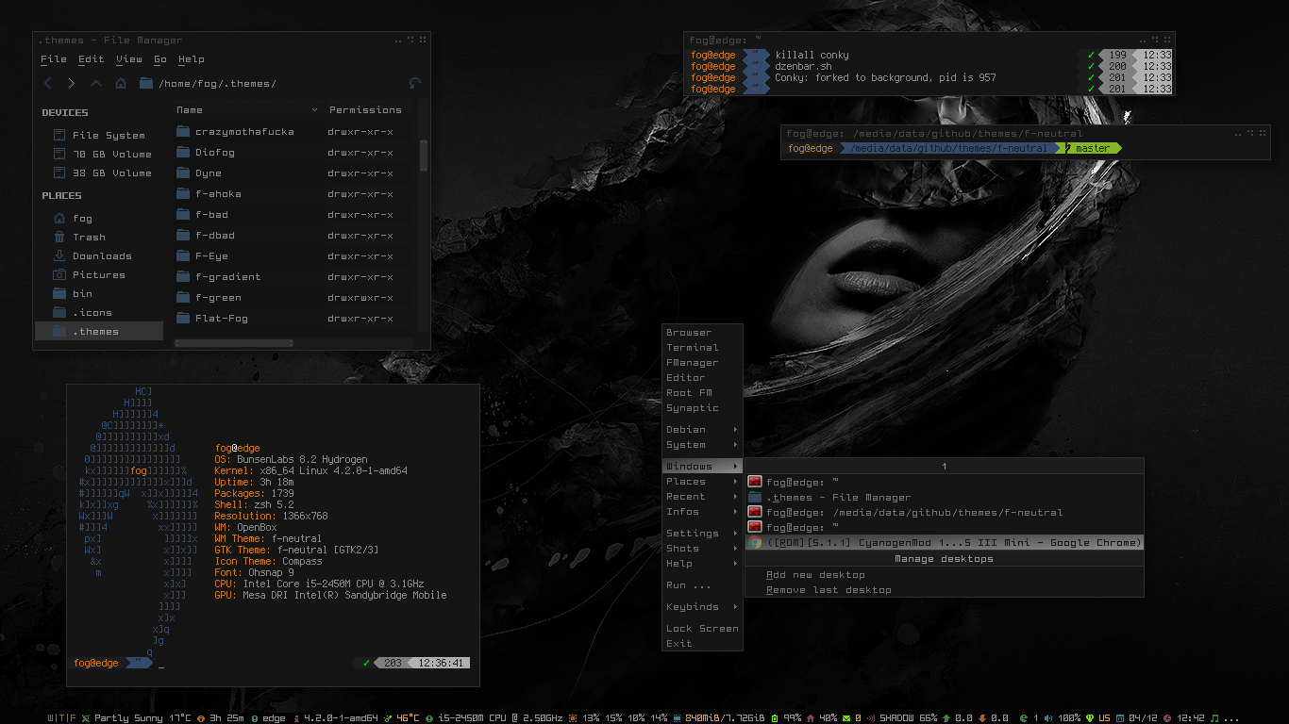The width and height of the screenshot is (1289, 724).
Task: Open the f-gradient folder
Action: 227,277
